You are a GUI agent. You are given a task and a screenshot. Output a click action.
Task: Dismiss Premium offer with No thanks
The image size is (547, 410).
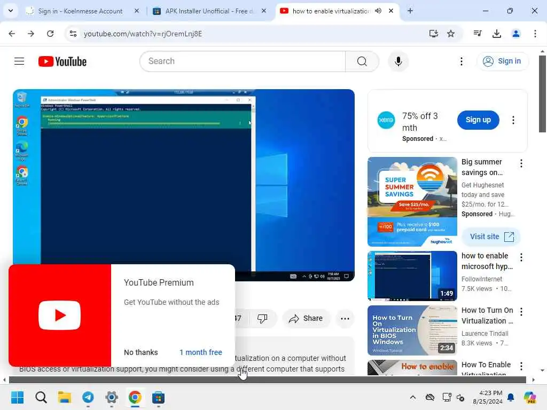(x=141, y=352)
